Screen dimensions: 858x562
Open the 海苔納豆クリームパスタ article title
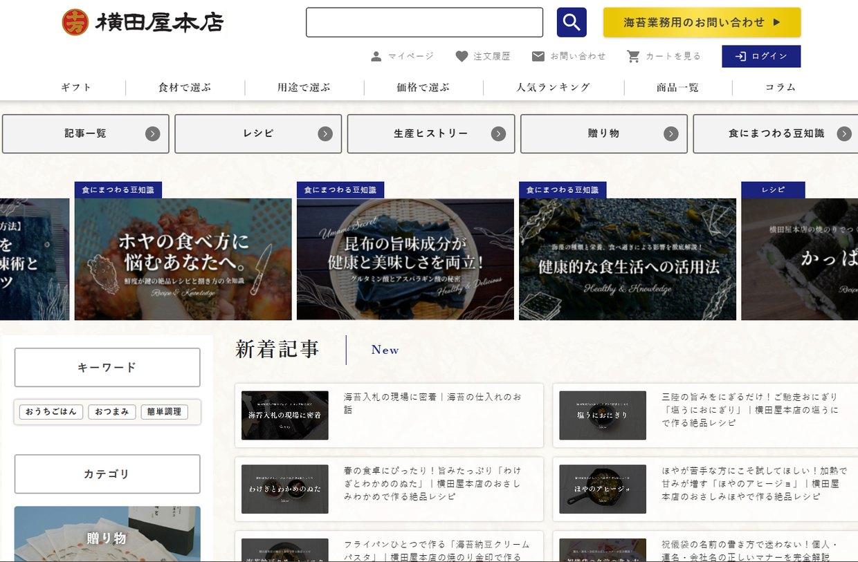click(x=437, y=550)
